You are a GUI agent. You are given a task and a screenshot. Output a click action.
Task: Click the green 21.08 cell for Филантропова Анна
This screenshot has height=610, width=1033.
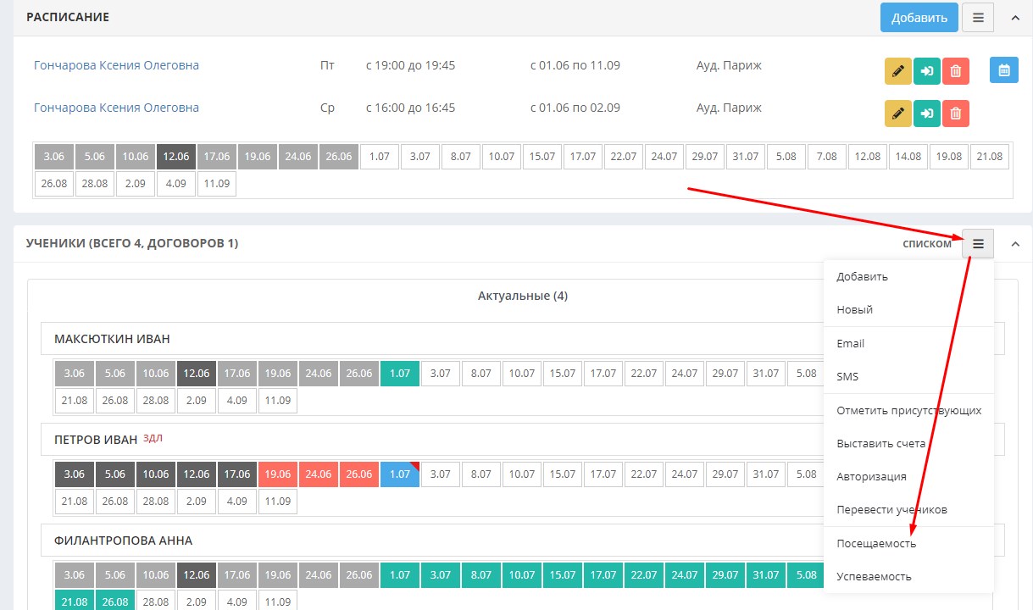point(75,602)
